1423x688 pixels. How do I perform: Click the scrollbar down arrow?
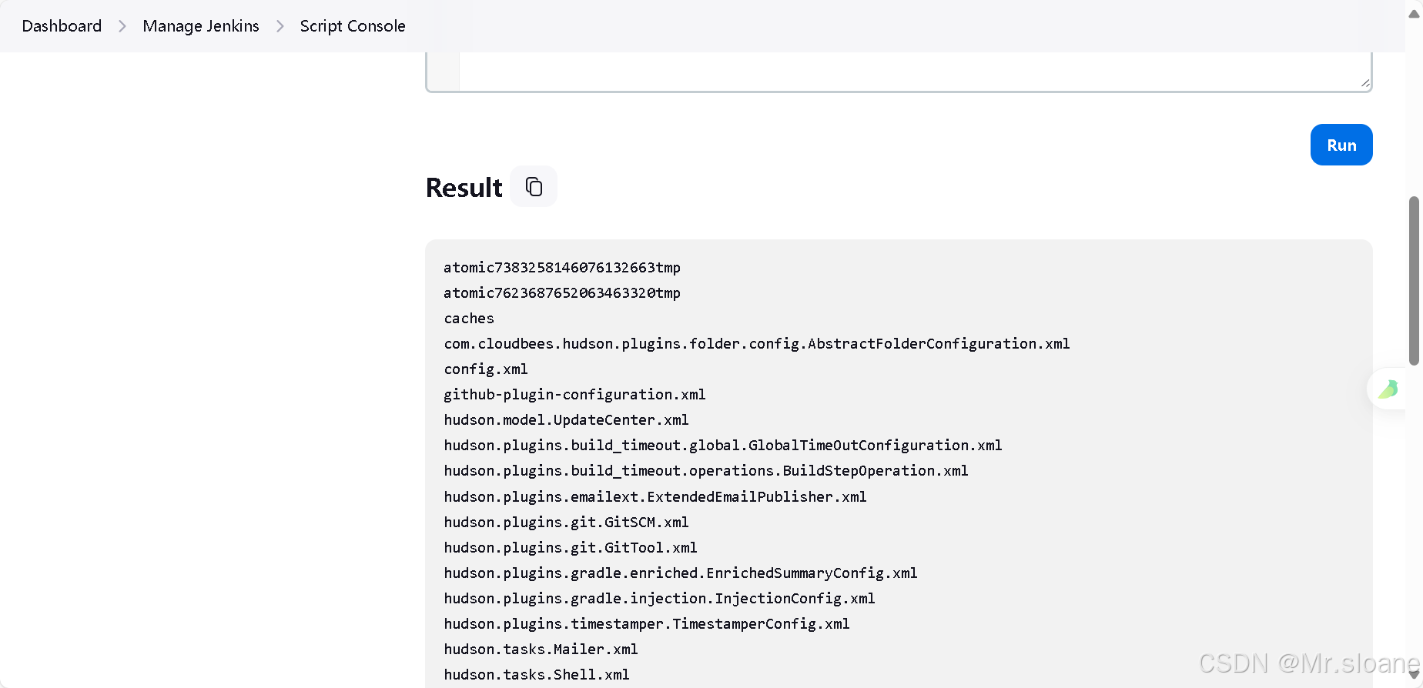[x=1414, y=675]
